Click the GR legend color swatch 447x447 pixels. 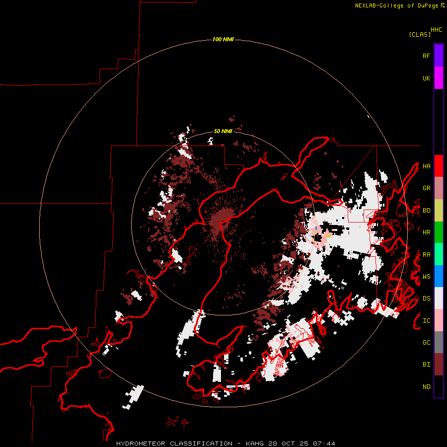click(x=439, y=188)
